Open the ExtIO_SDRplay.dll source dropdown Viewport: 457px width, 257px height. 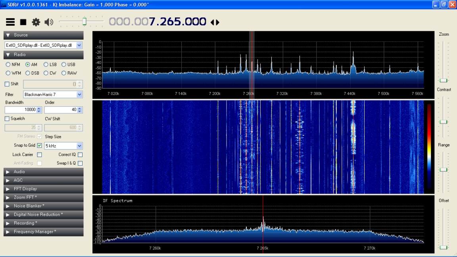click(79, 45)
